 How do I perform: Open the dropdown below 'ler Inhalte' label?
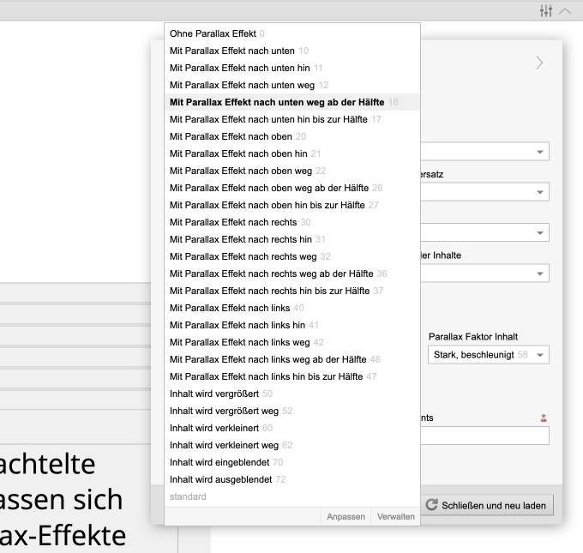pos(485,273)
